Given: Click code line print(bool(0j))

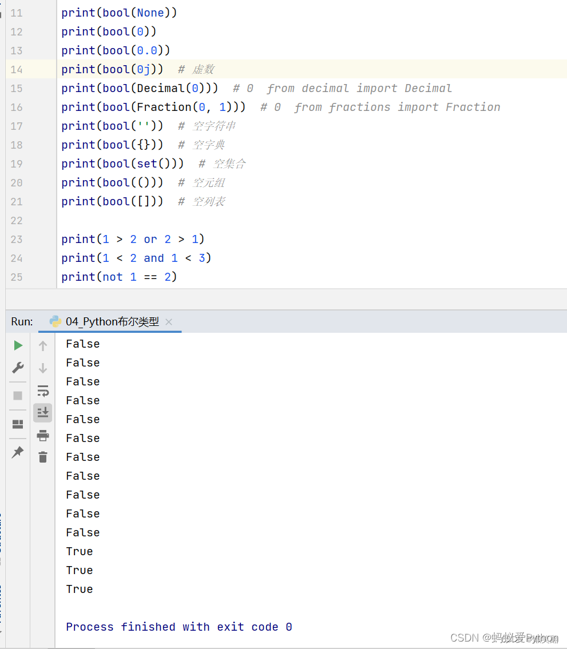Looking at the screenshot, I should coord(112,69).
